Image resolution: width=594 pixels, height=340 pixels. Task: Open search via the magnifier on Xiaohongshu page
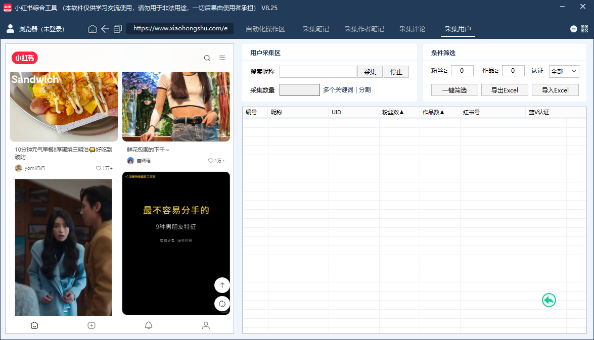[207, 58]
